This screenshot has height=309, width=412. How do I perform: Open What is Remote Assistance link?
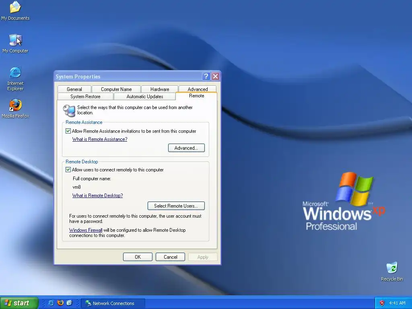100,139
